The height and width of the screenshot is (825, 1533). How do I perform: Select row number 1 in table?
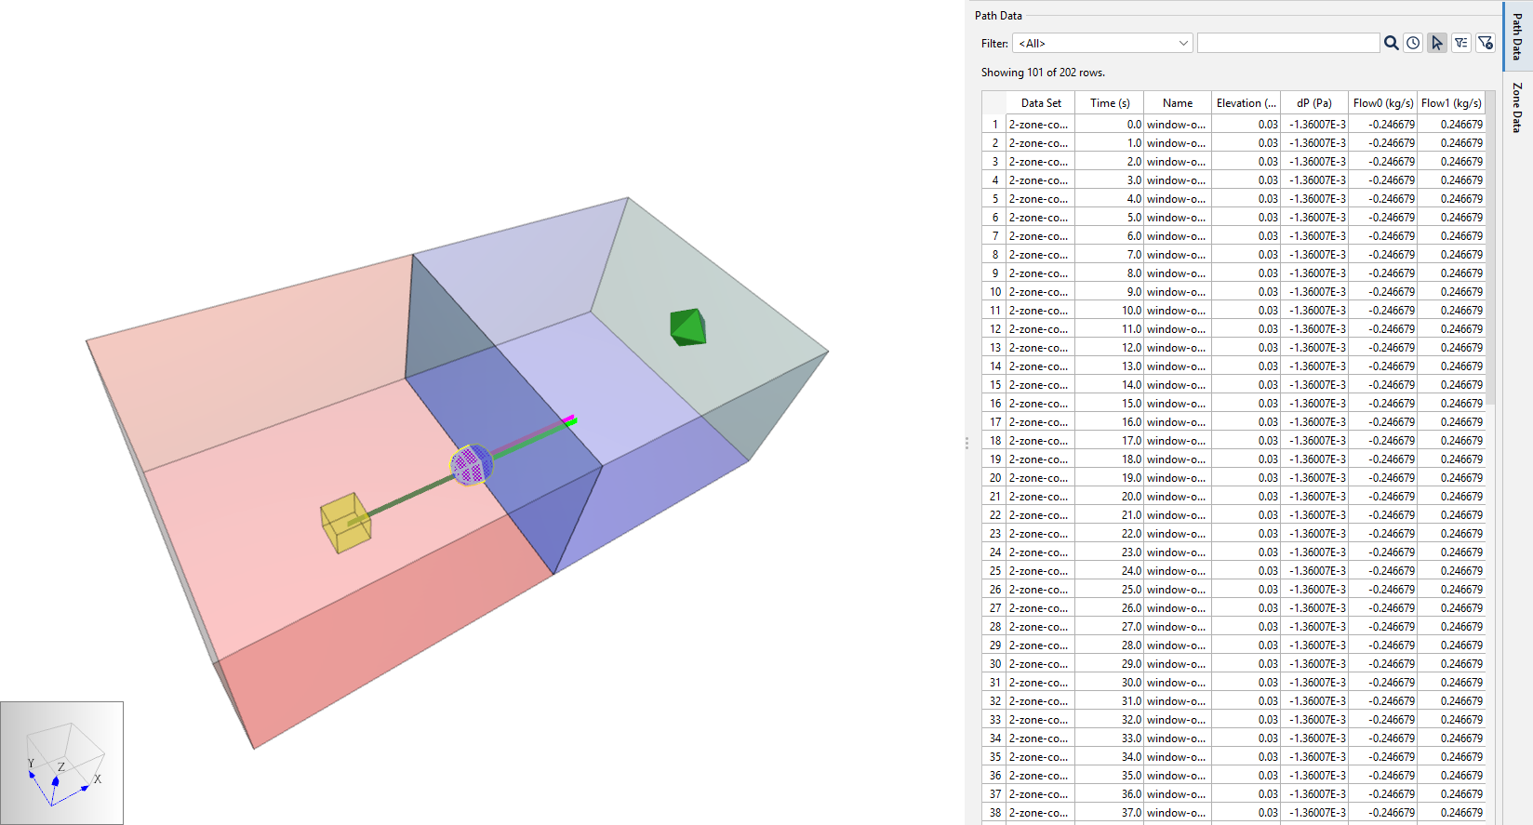(x=994, y=125)
